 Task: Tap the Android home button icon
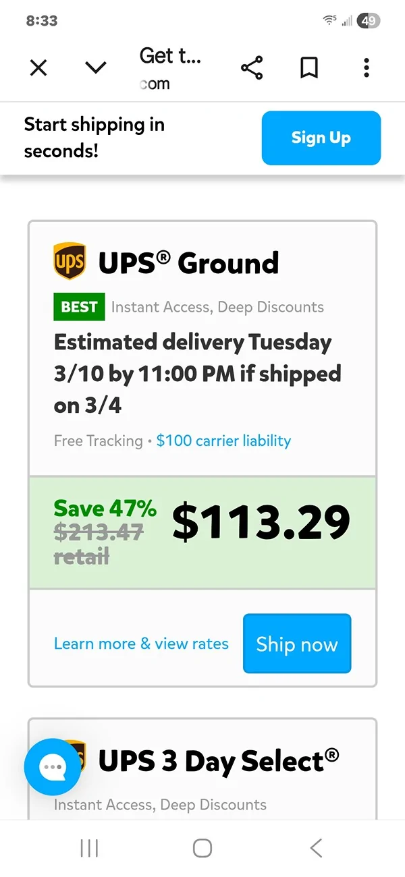202,848
